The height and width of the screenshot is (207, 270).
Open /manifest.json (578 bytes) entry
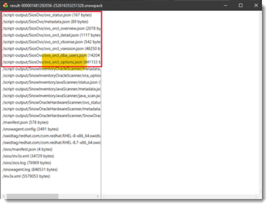[26, 122]
